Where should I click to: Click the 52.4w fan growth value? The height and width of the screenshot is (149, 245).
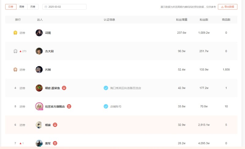point(182,70)
